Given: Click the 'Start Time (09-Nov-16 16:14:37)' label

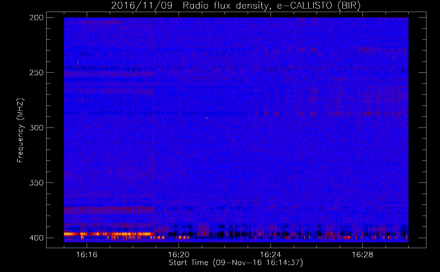Looking at the screenshot, I should (x=236, y=262).
